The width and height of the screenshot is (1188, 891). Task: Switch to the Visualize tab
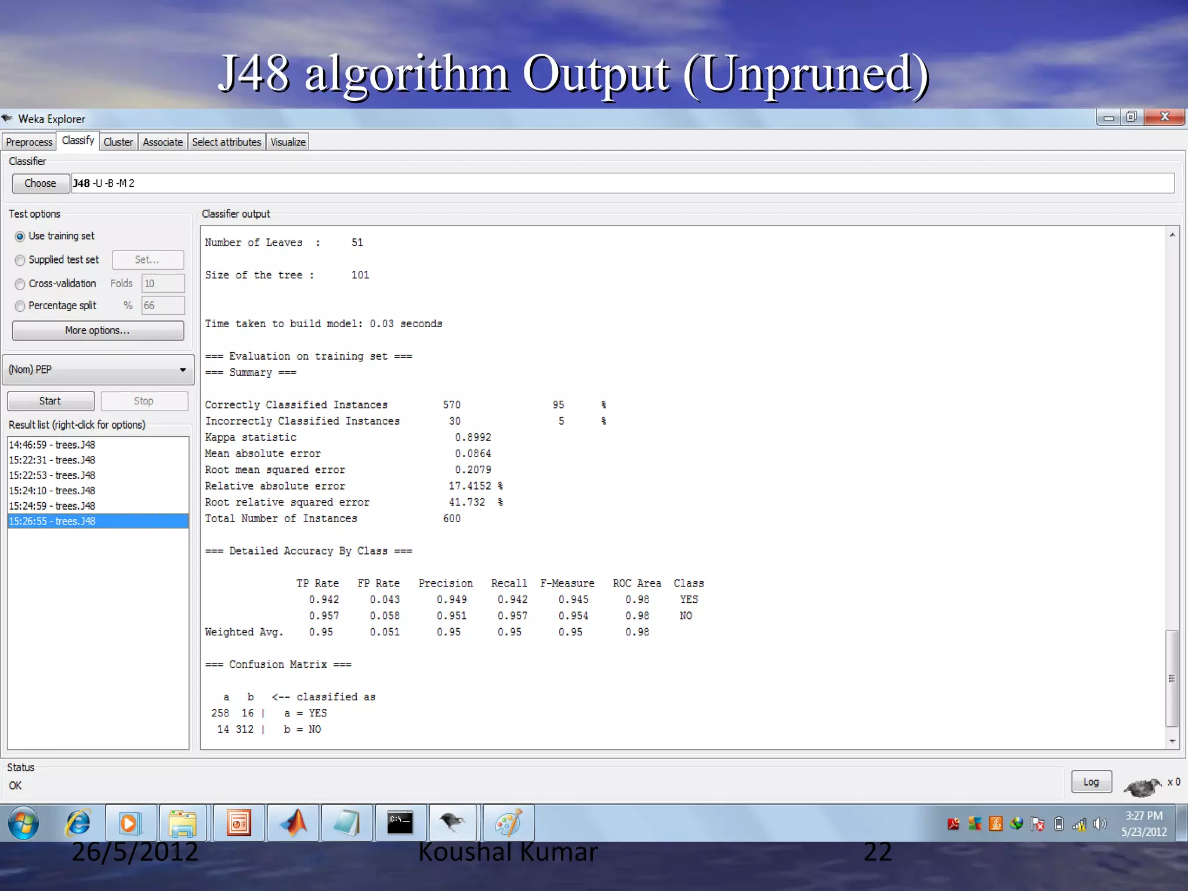pyautogui.click(x=288, y=142)
